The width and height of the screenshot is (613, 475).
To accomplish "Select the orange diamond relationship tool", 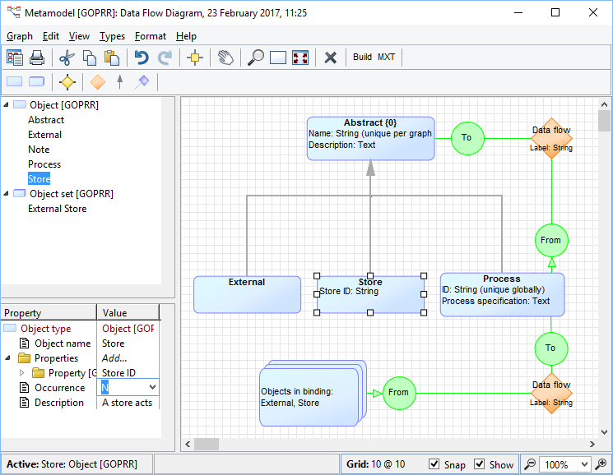I will coord(97,81).
